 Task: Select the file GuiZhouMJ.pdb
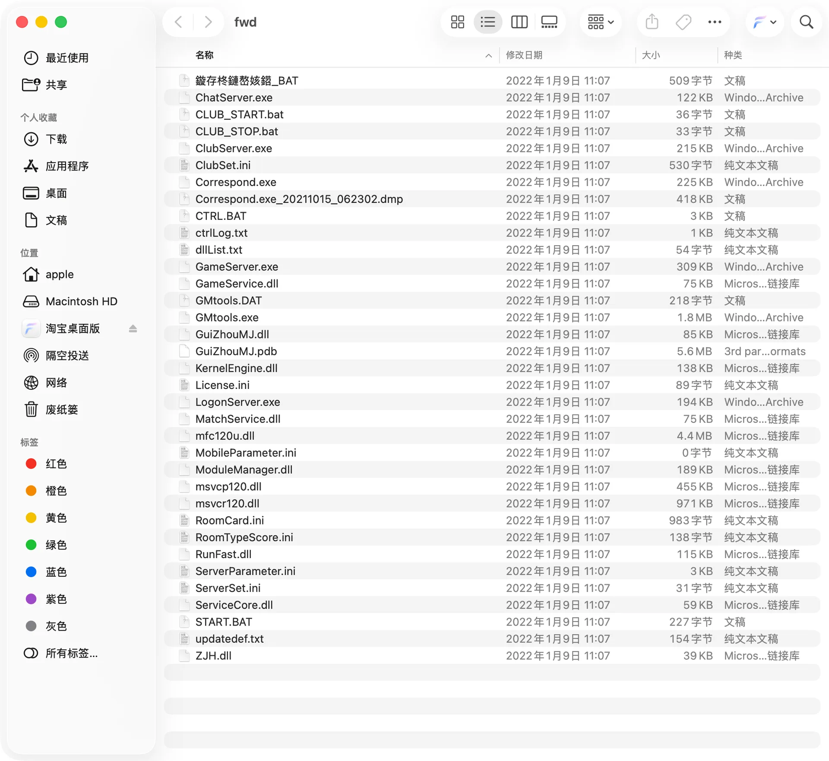click(492, 351)
